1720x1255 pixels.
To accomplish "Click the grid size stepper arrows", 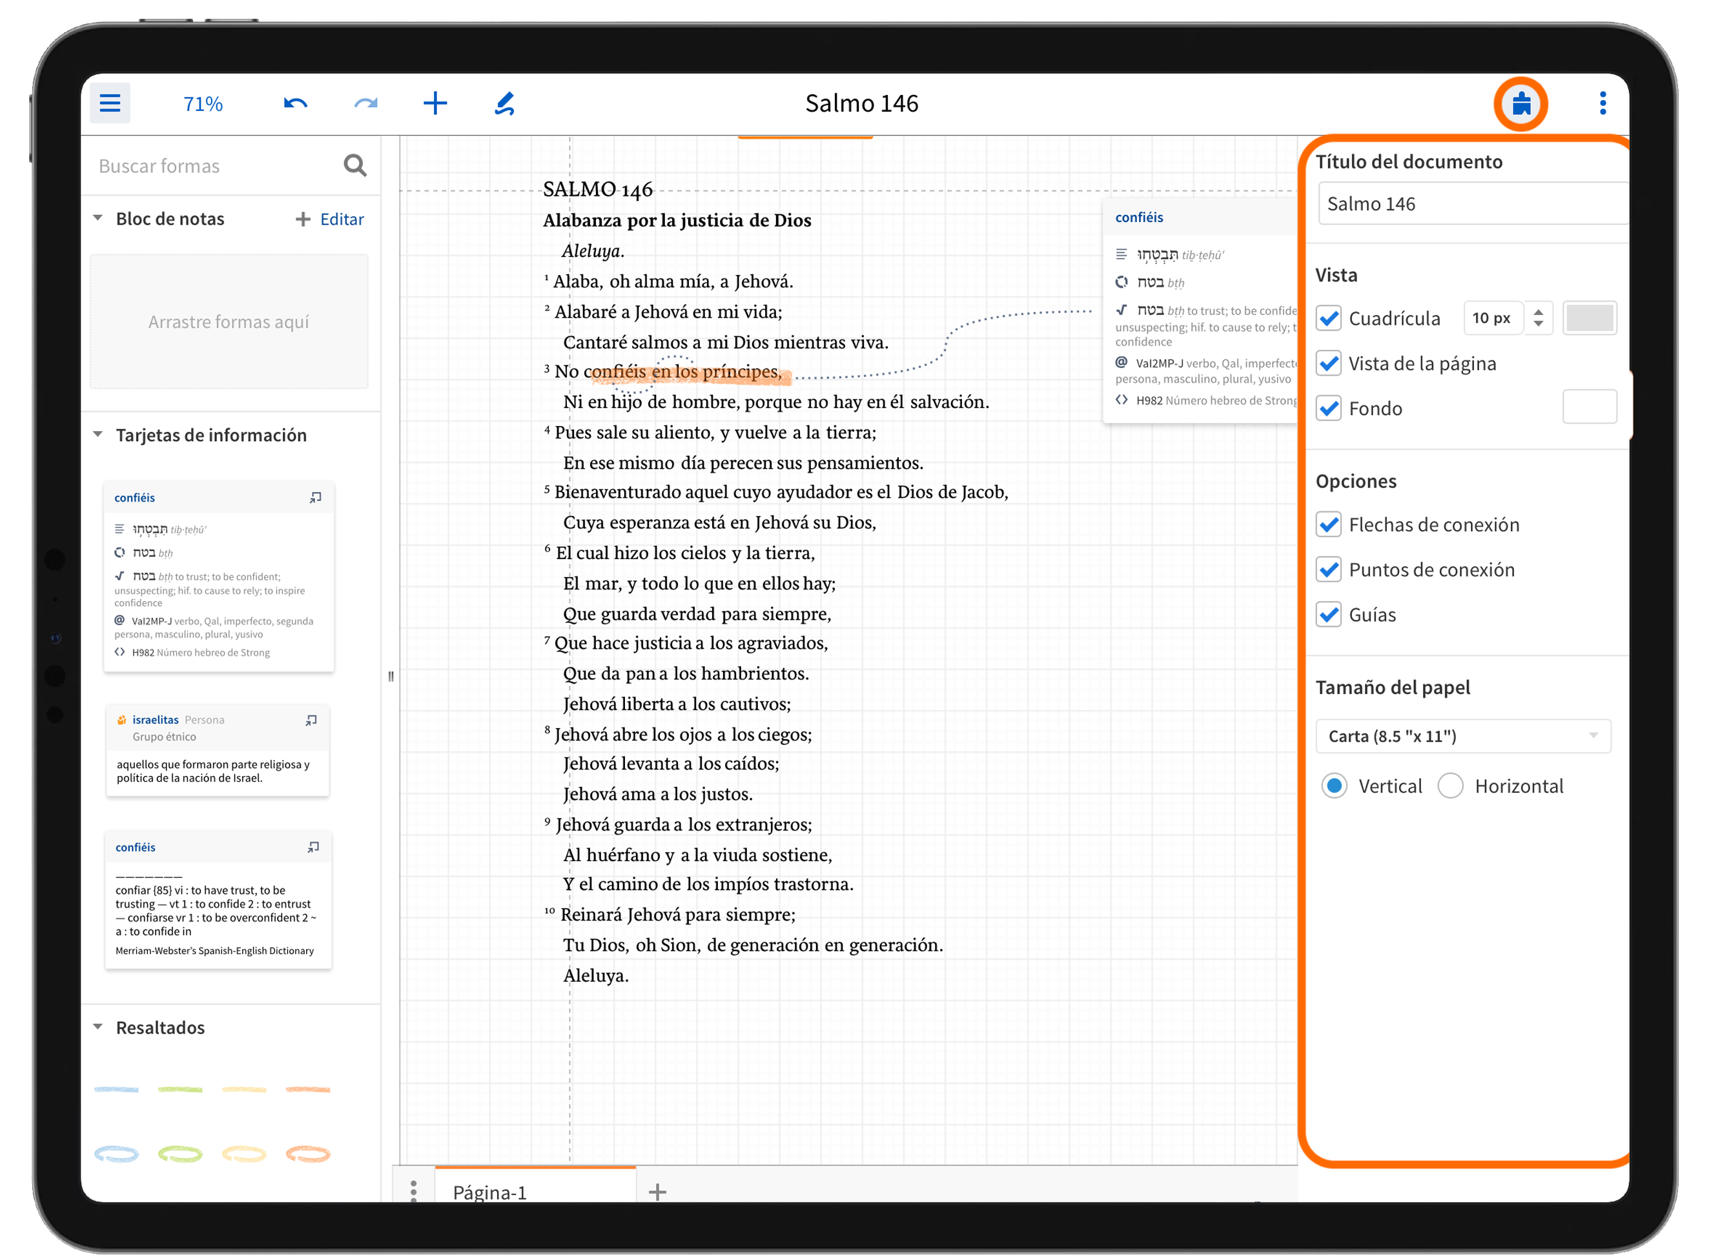I will 1539,318.
